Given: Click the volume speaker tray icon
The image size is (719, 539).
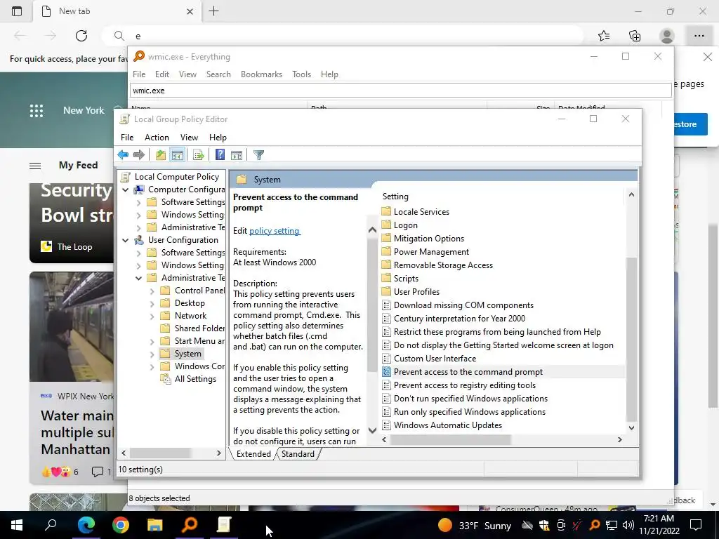Looking at the screenshot, I should pyautogui.click(x=628, y=525).
